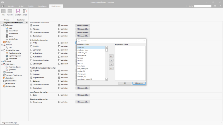Viewport: 223px width, 125px height.
Task: Move all fields with the >> button
Action: coord(111,56)
